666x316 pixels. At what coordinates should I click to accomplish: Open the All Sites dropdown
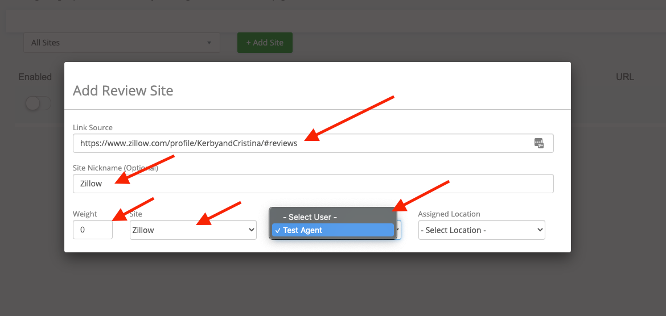[x=121, y=43]
